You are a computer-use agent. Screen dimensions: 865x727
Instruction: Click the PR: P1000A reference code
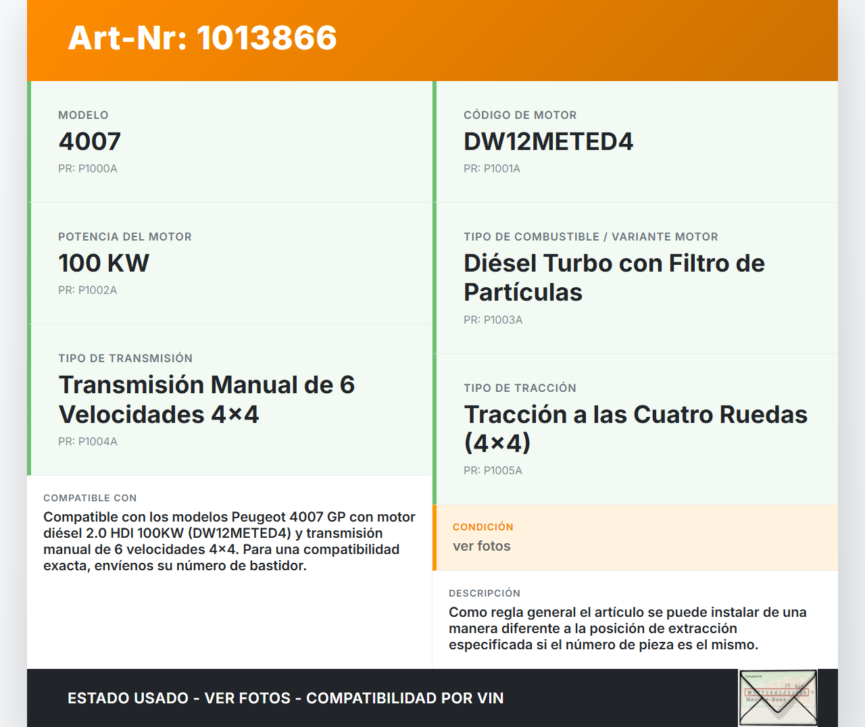(88, 169)
